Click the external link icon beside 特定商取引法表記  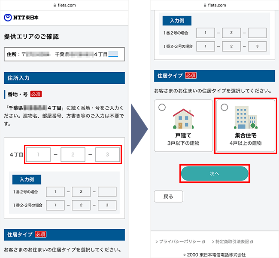pos(252,242)
